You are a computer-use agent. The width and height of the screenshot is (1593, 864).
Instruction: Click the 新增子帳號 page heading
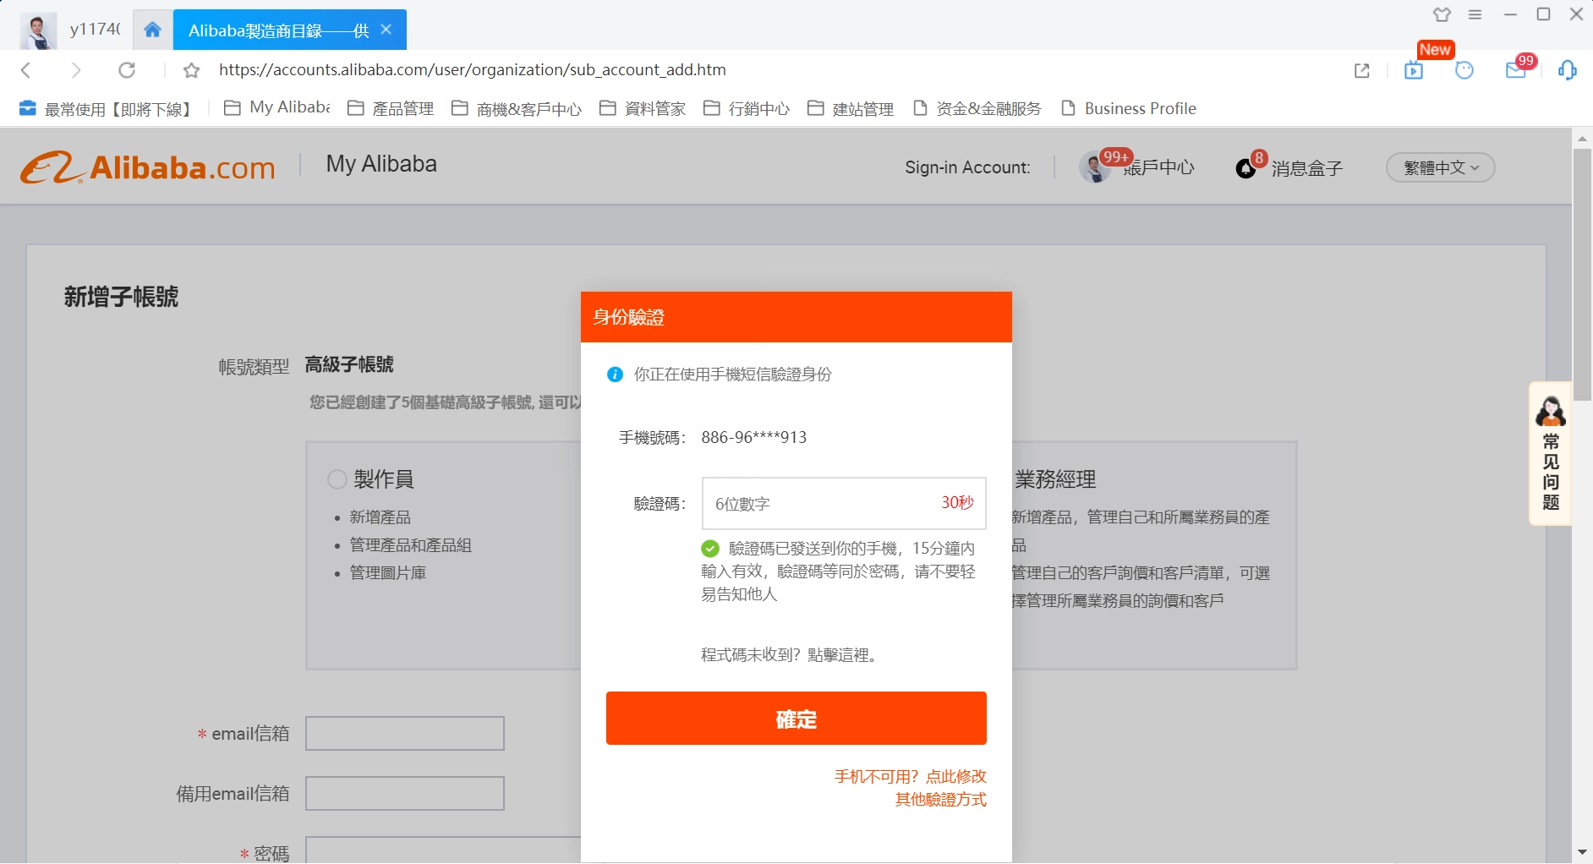point(121,297)
